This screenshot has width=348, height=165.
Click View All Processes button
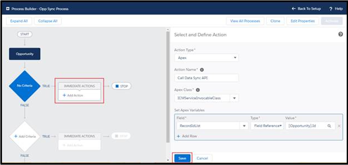pos(245,21)
